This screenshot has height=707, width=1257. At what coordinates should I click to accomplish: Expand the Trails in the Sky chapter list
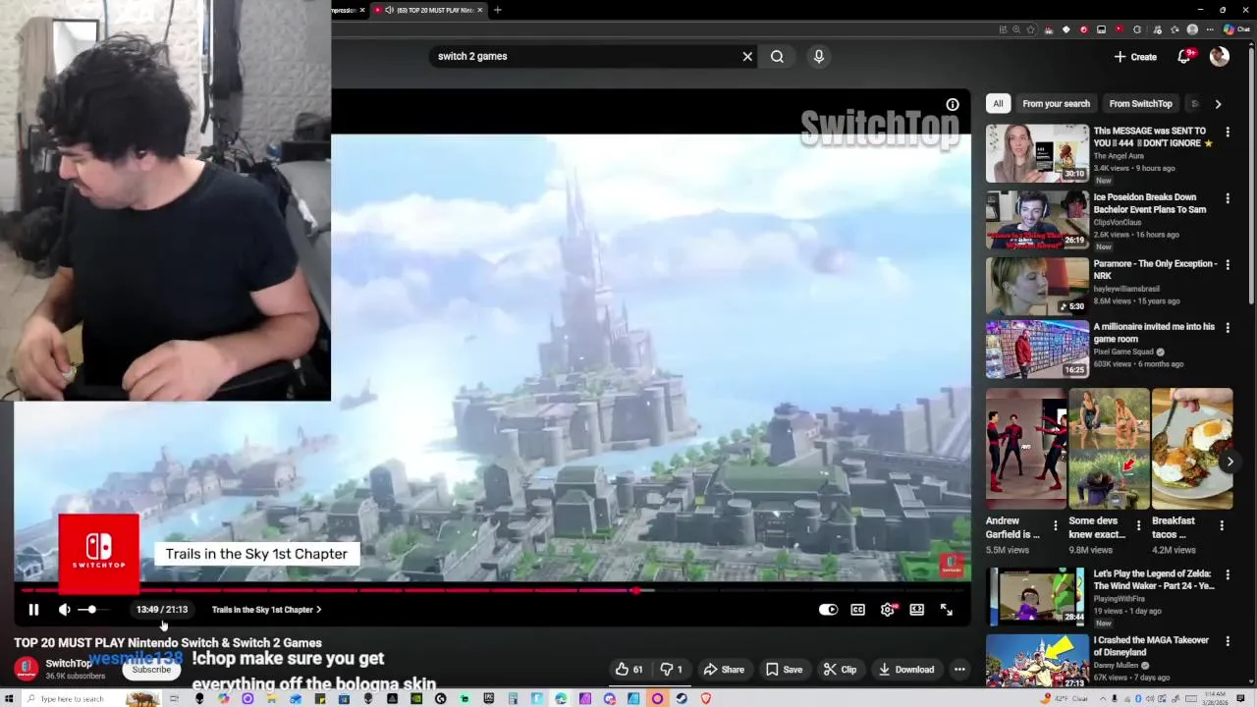click(x=266, y=610)
